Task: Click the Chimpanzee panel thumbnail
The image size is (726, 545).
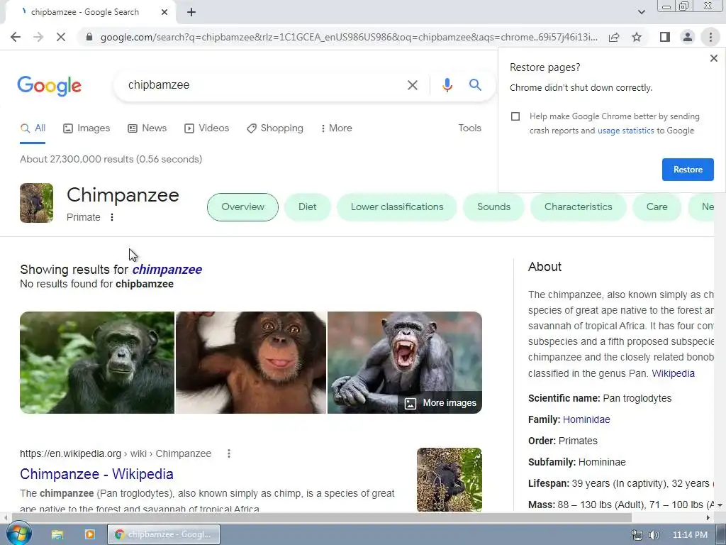Action: click(37, 203)
